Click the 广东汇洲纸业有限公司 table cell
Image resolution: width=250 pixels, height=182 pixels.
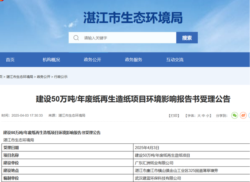coord(192,163)
